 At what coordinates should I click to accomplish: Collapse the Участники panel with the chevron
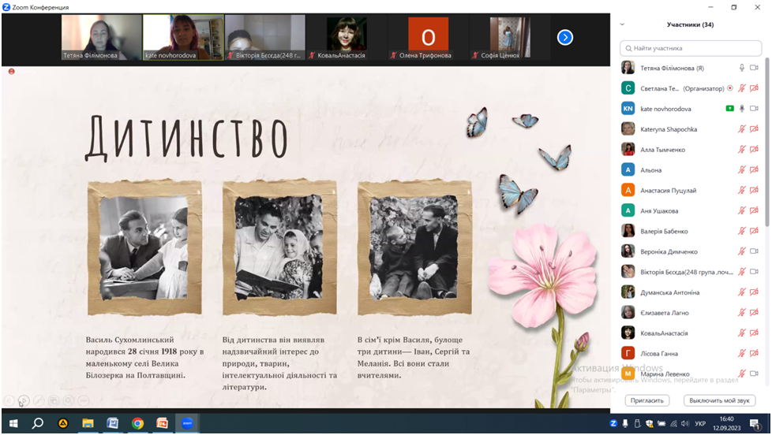[622, 24]
